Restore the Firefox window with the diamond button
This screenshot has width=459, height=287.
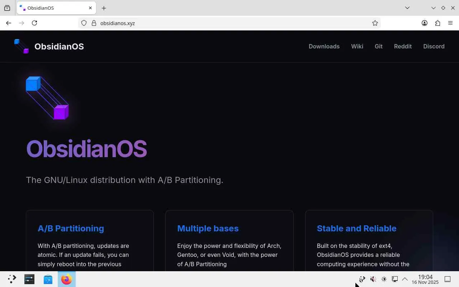[x=443, y=8]
